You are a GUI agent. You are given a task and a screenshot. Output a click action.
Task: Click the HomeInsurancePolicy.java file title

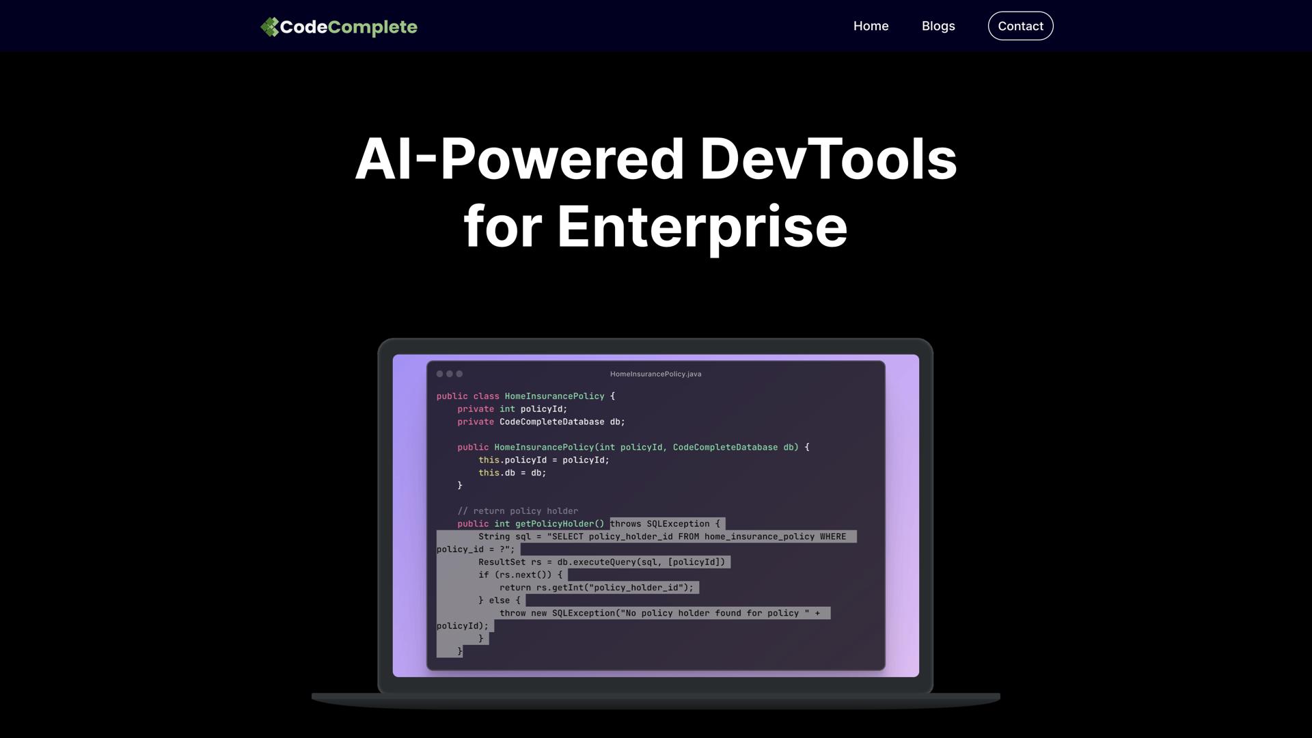pyautogui.click(x=655, y=374)
